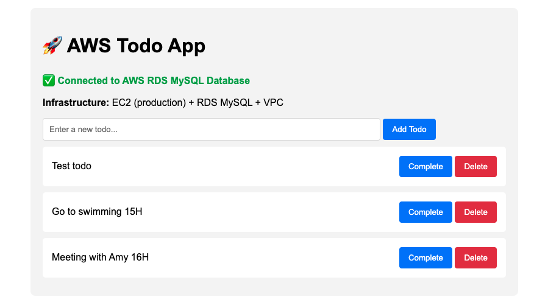Click the Add Todo button
Viewport: 534px width, 308px height.
(x=409, y=129)
